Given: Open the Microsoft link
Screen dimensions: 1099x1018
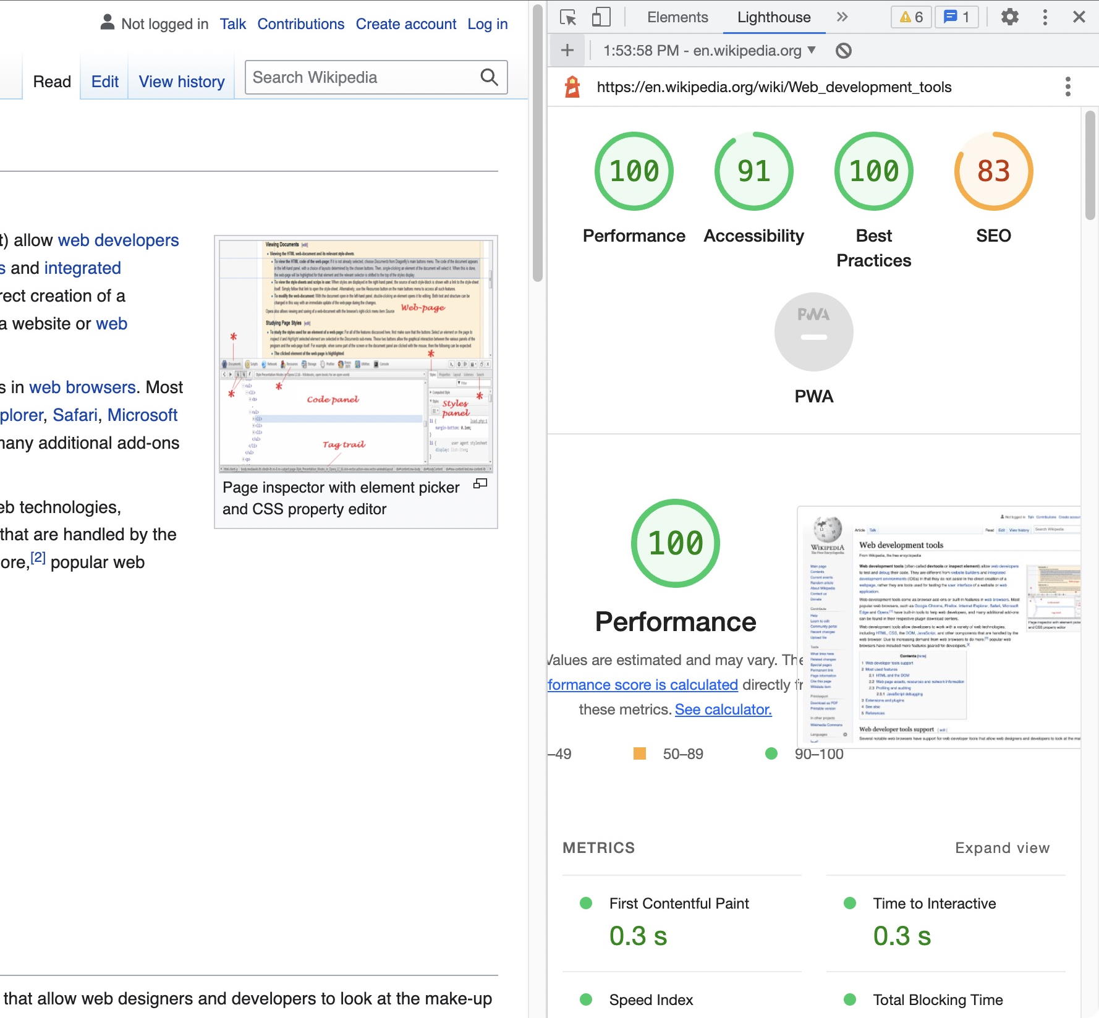Looking at the screenshot, I should point(142,415).
